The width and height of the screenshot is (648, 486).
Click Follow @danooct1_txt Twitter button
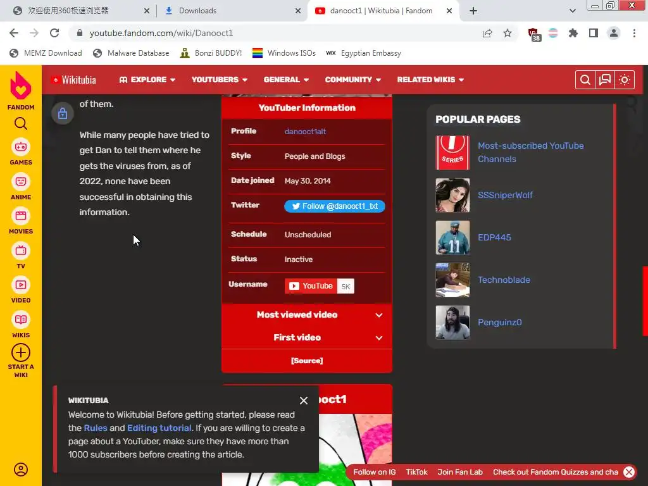(334, 206)
